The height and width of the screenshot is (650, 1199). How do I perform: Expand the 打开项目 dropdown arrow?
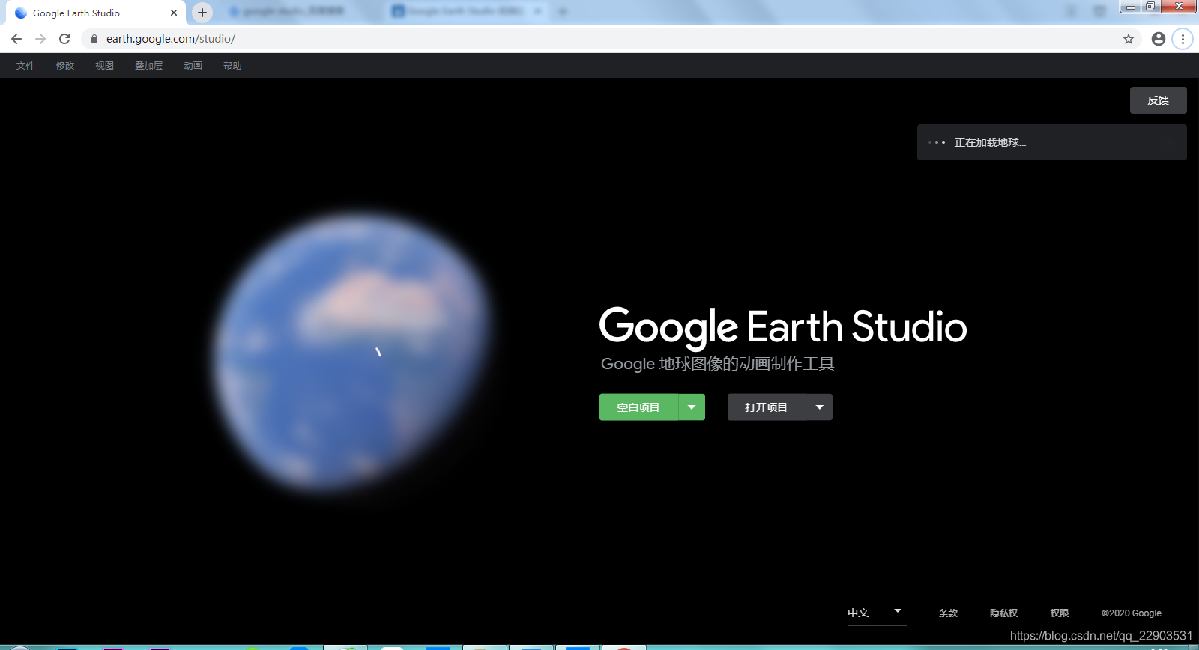tap(819, 407)
